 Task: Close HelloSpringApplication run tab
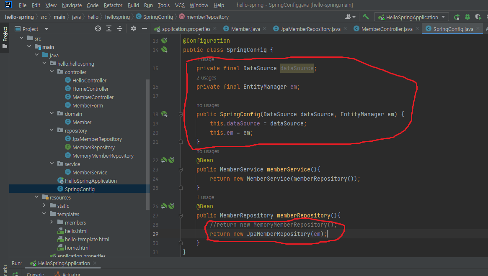click(x=95, y=263)
